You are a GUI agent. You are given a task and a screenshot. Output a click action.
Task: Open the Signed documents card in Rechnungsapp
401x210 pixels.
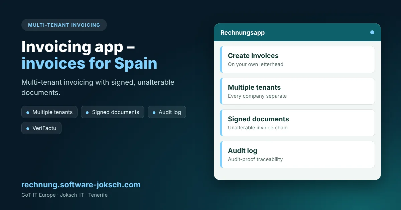pyautogui.click(x=297, y=123)
